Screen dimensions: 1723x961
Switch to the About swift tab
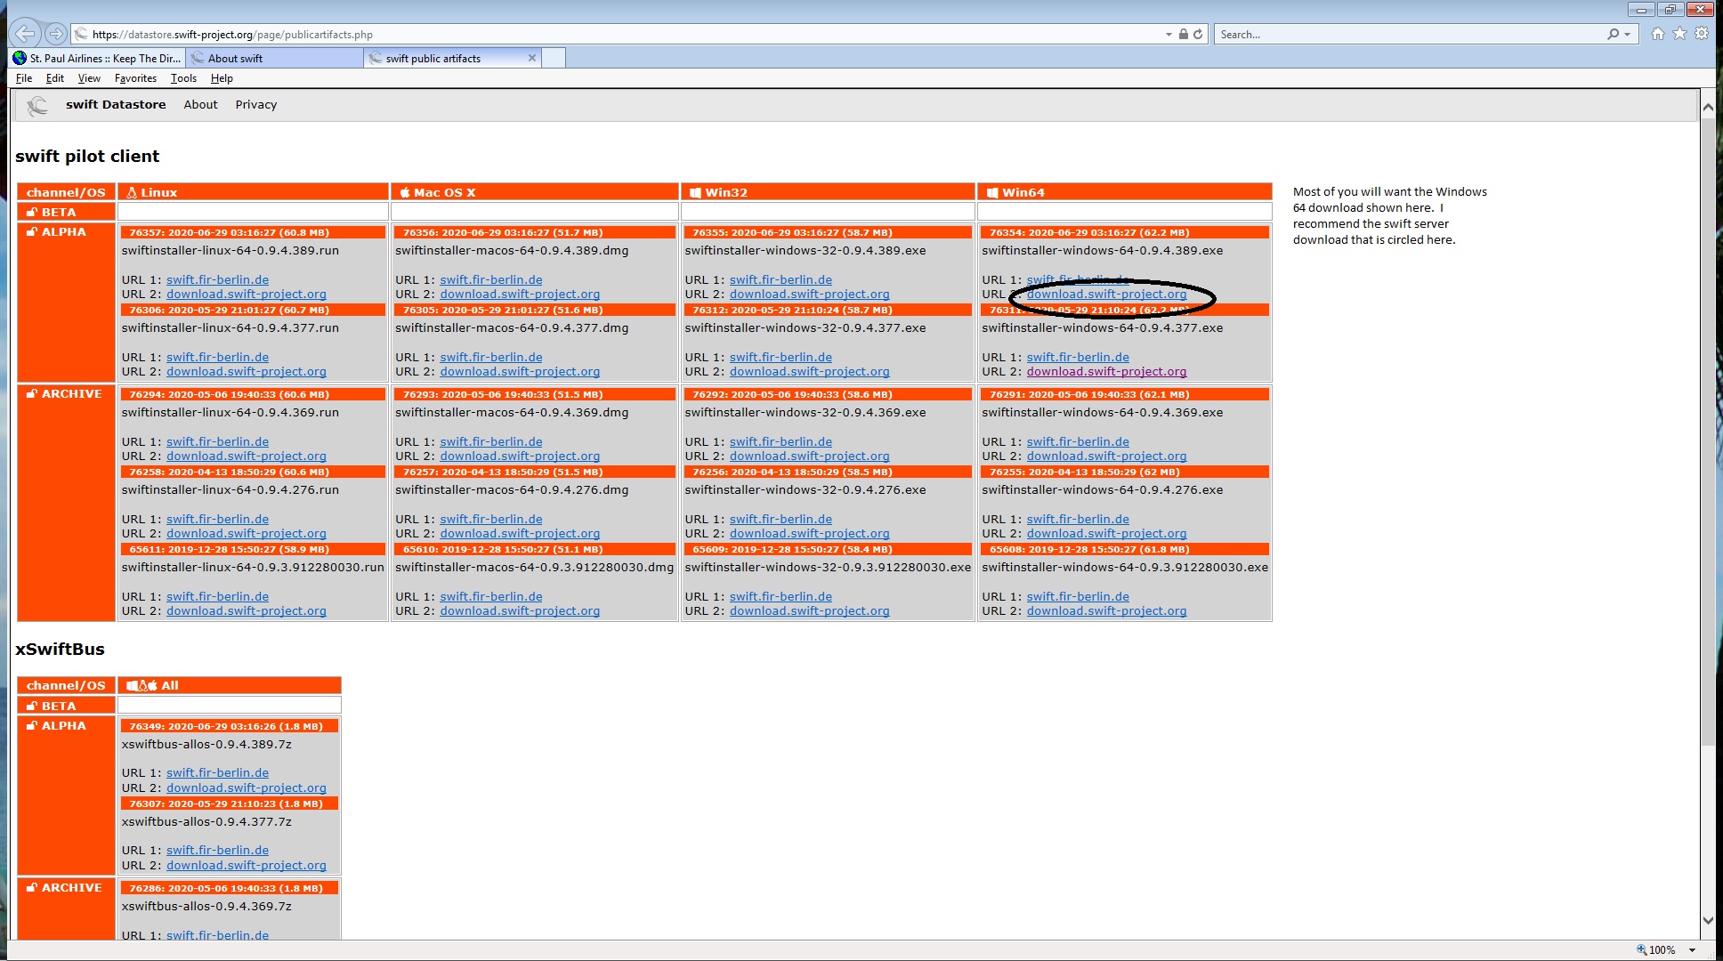pyautogui.click(x=275, y=58)
